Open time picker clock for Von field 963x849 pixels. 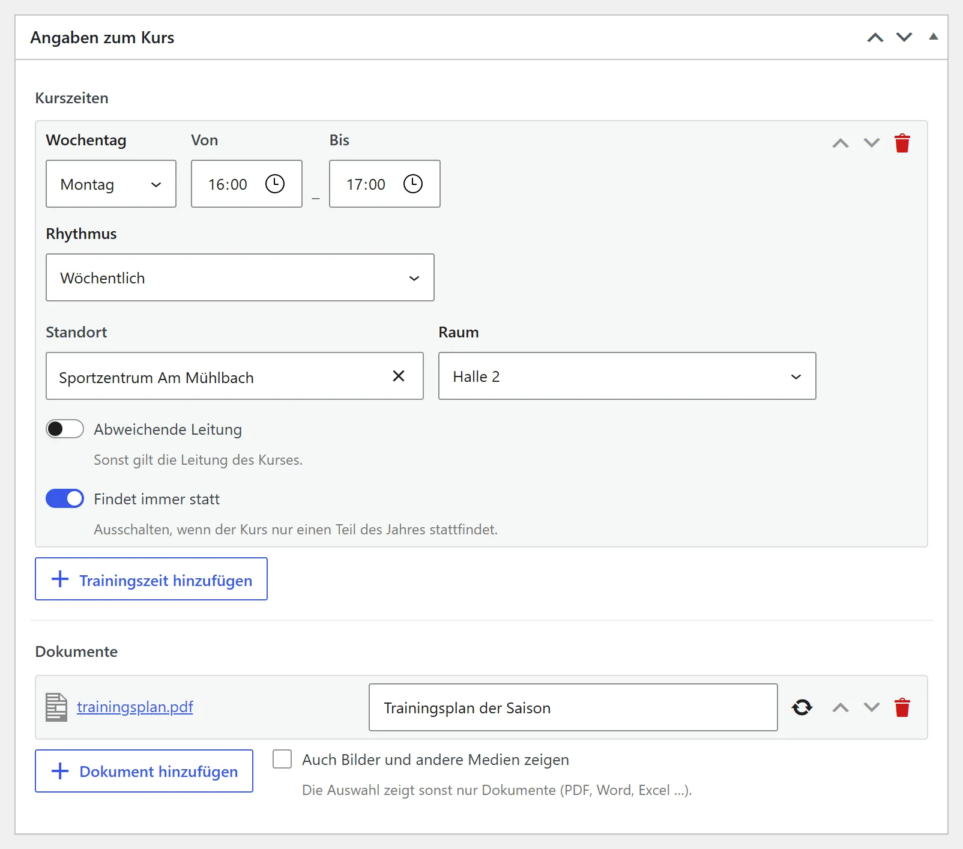(275, 184)
